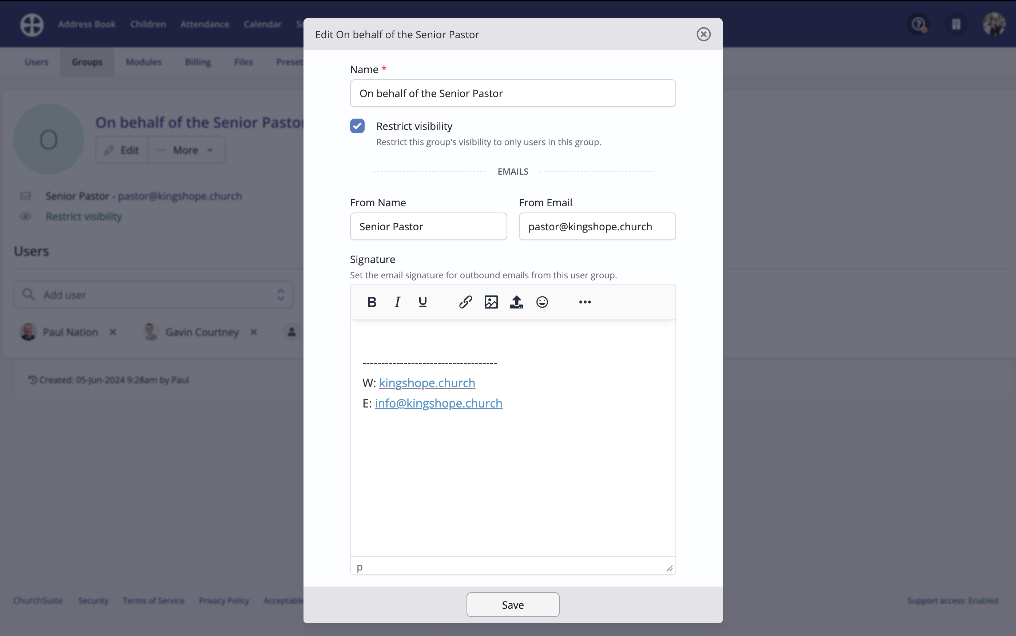Switch to Files tab
The image size is (1016, 636).
[x=243, y=62]
